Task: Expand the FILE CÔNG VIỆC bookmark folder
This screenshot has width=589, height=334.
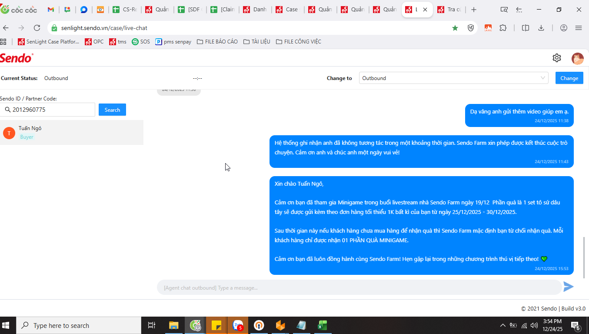Action: (299, 42)
